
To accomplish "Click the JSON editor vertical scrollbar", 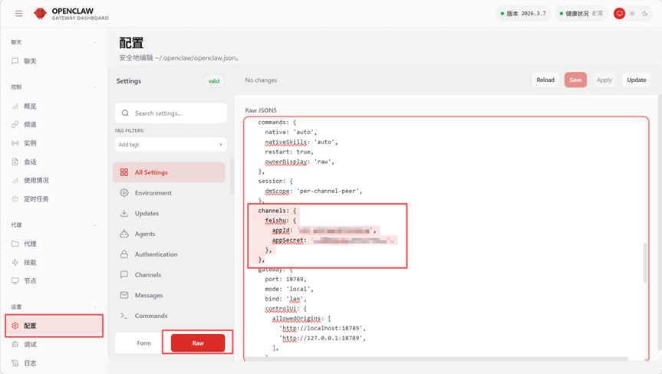I will (x=644, y=263).
